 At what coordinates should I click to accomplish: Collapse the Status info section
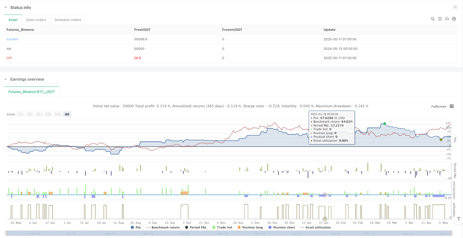6,8
